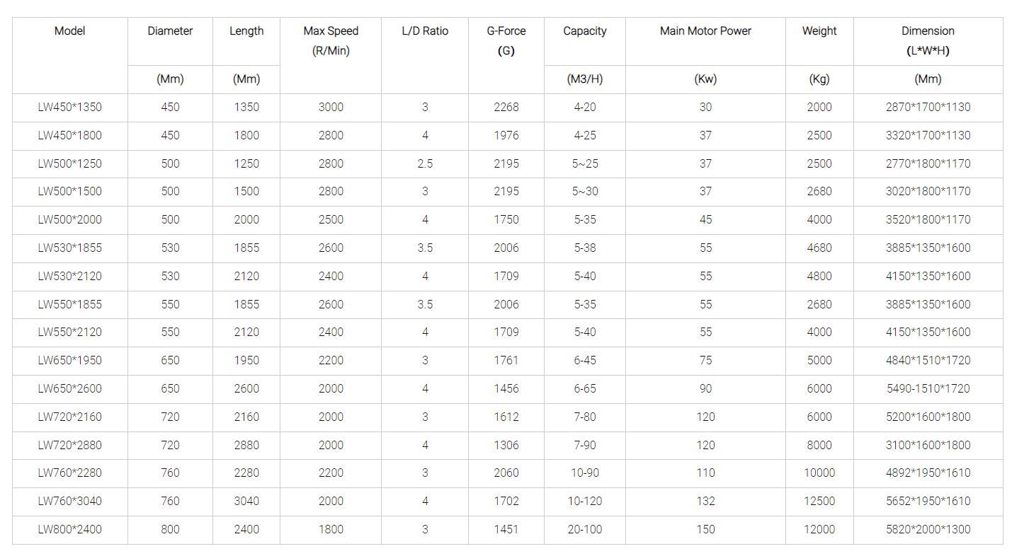Click the LW650*2600 model cell
1012x556 pixels.
pos(69,388)
